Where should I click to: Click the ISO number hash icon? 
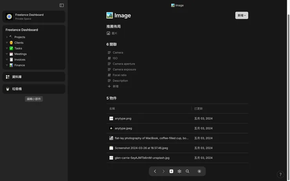click(109, 58)
